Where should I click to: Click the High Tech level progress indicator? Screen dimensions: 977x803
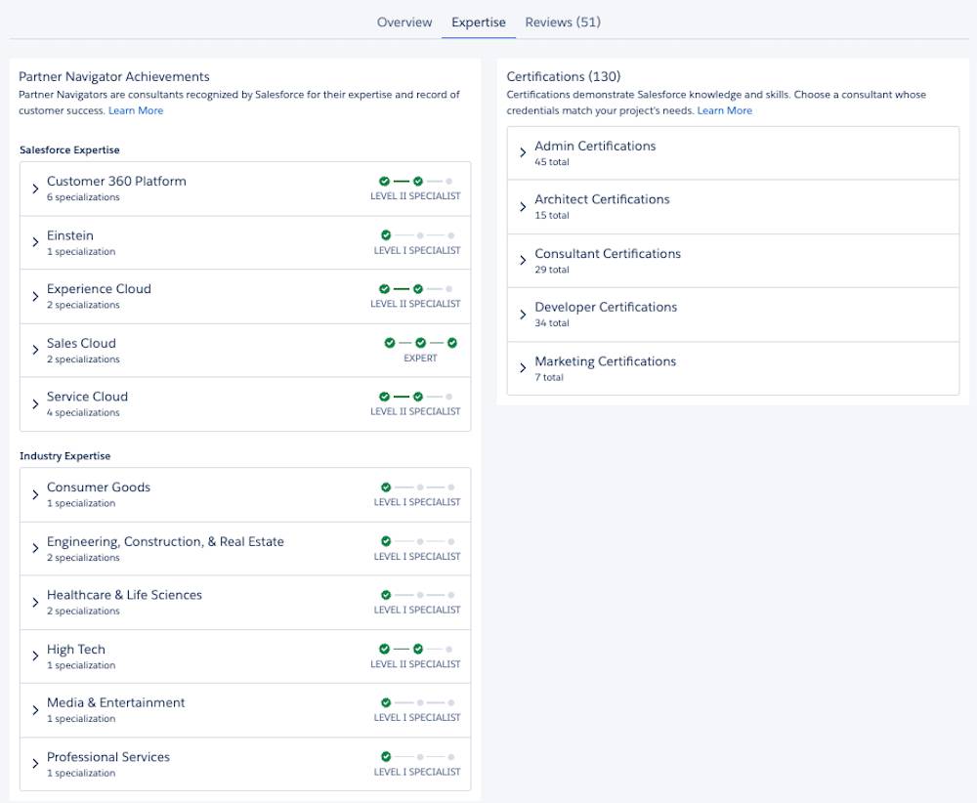tap(415, 649)
